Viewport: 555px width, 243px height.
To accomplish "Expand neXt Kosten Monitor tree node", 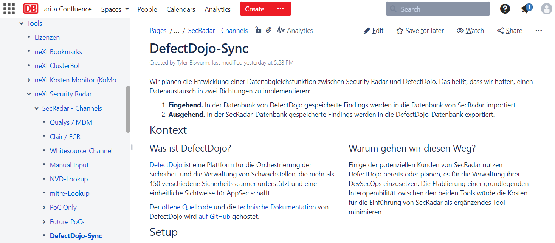I will pyautogui.click(x=29, y=80).
